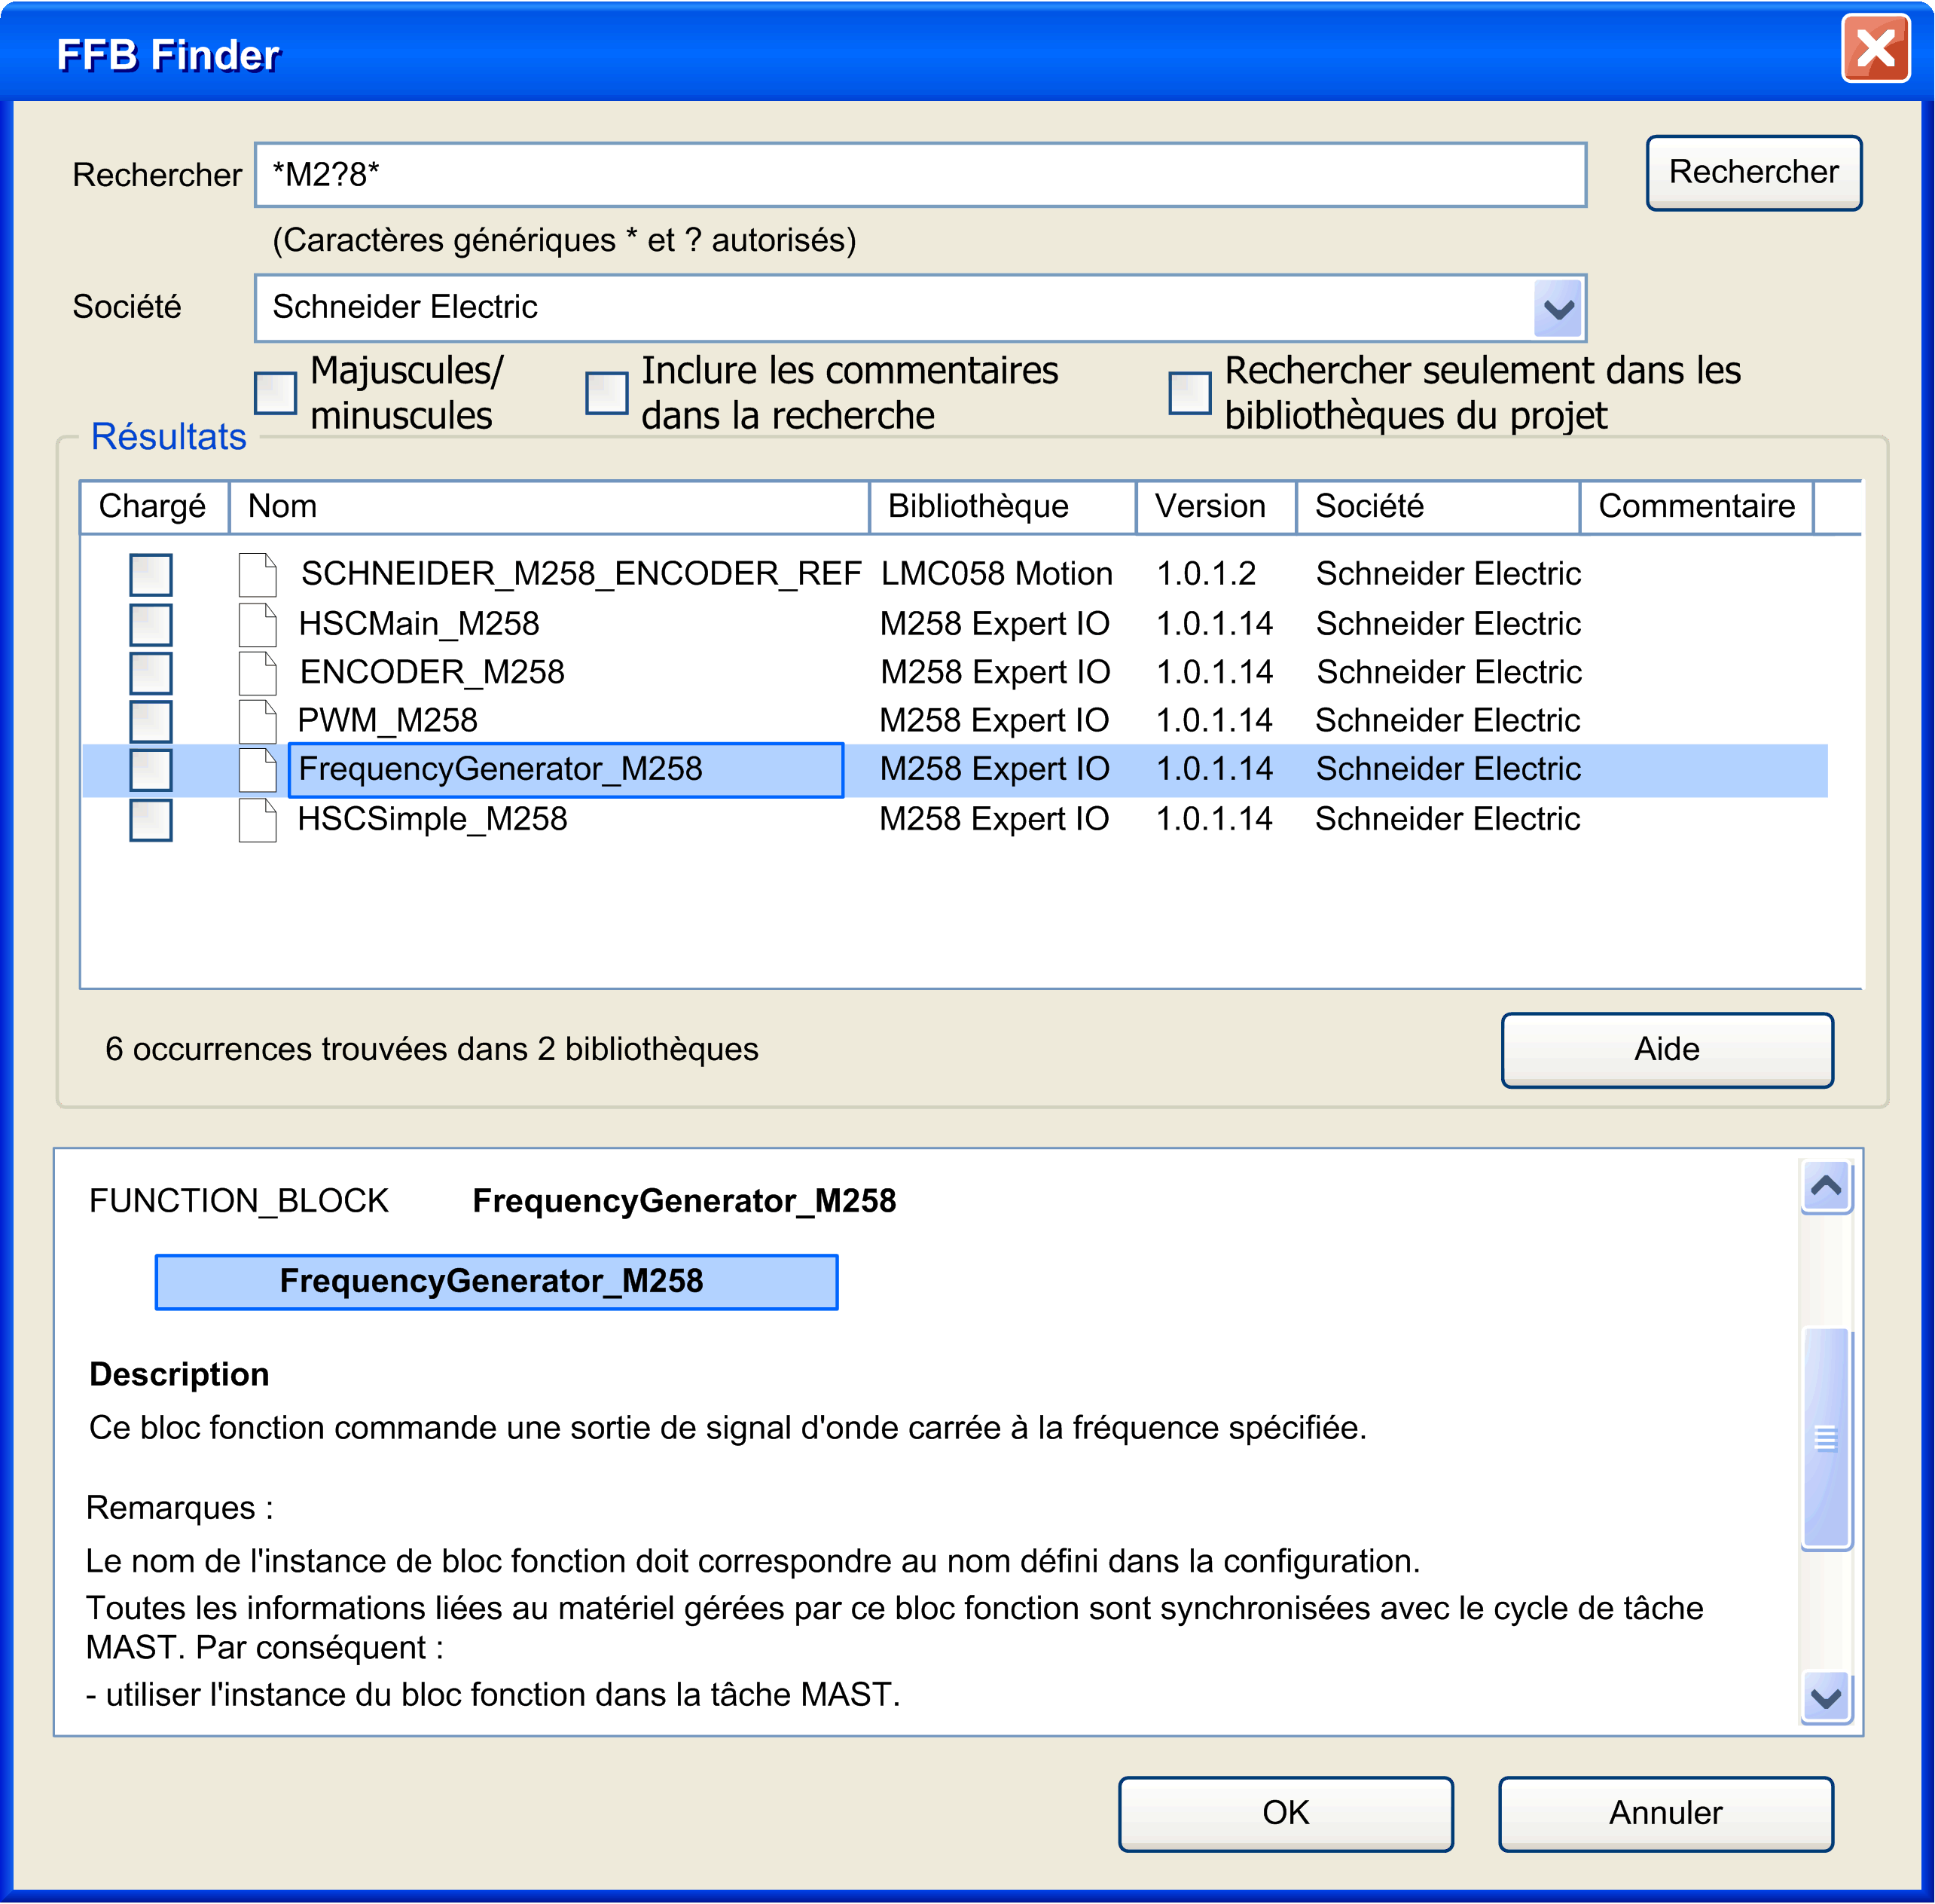
Task: Confirm with the OK button
Action: point(1285,1813)
